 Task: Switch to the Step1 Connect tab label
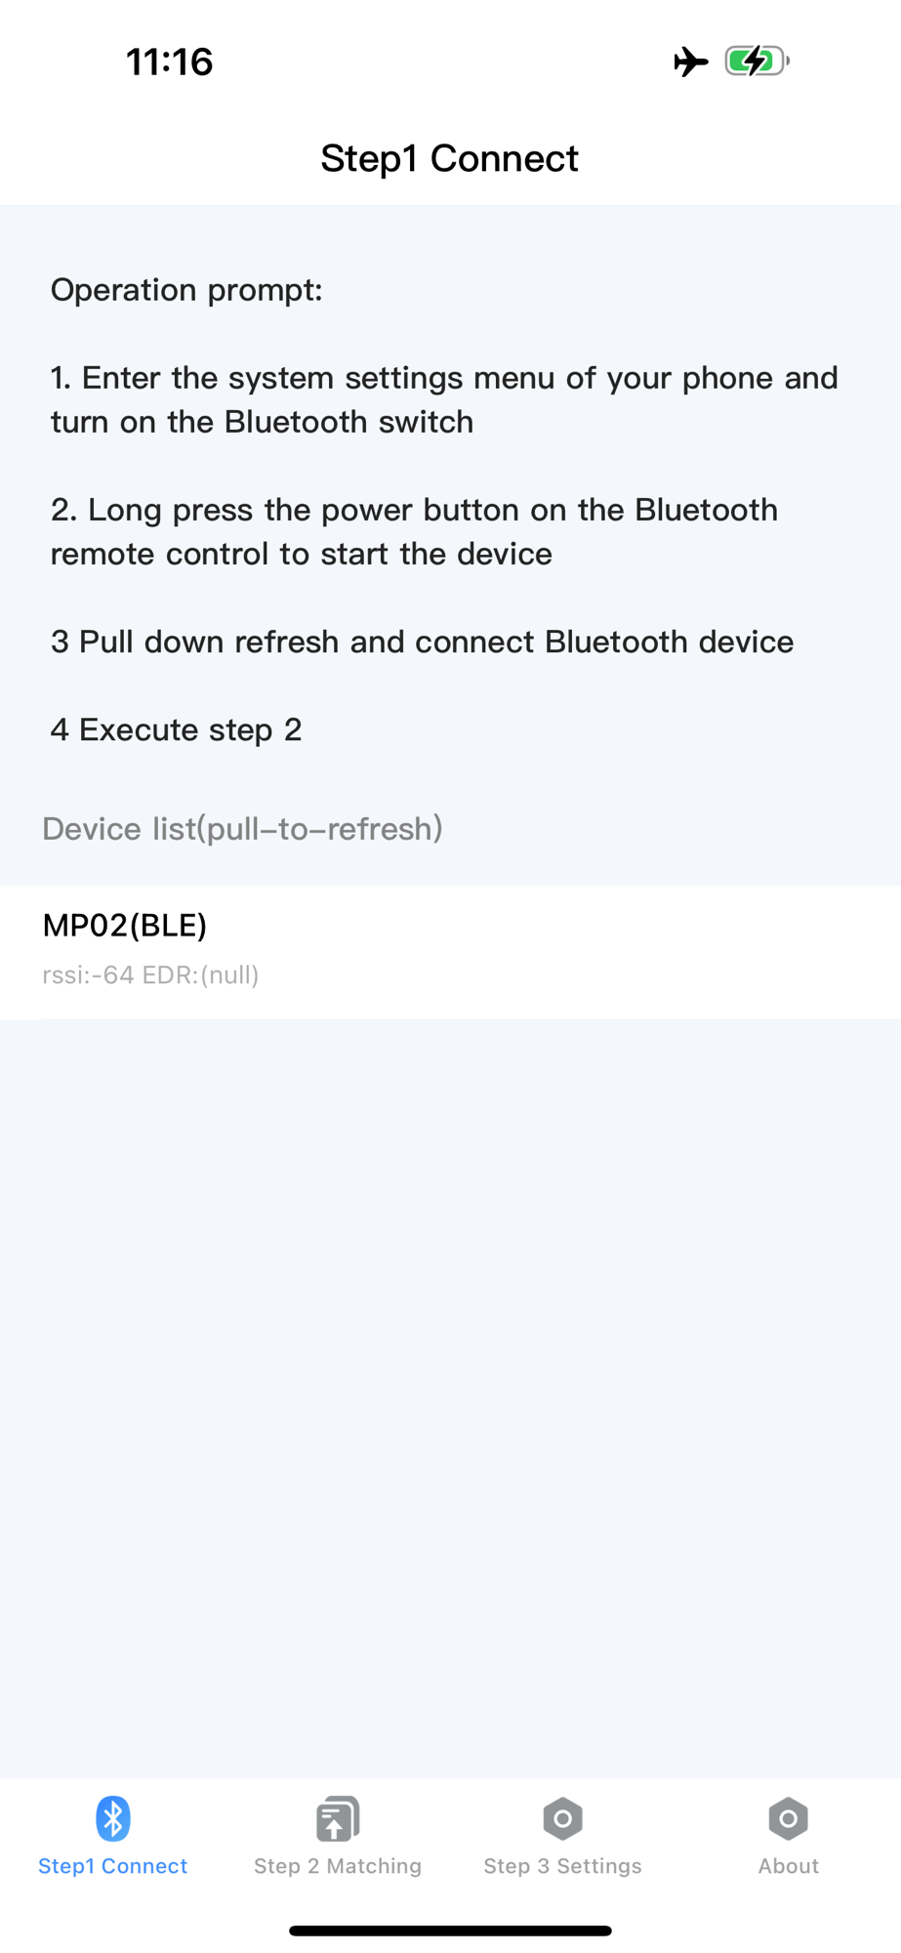[113, 1866]
